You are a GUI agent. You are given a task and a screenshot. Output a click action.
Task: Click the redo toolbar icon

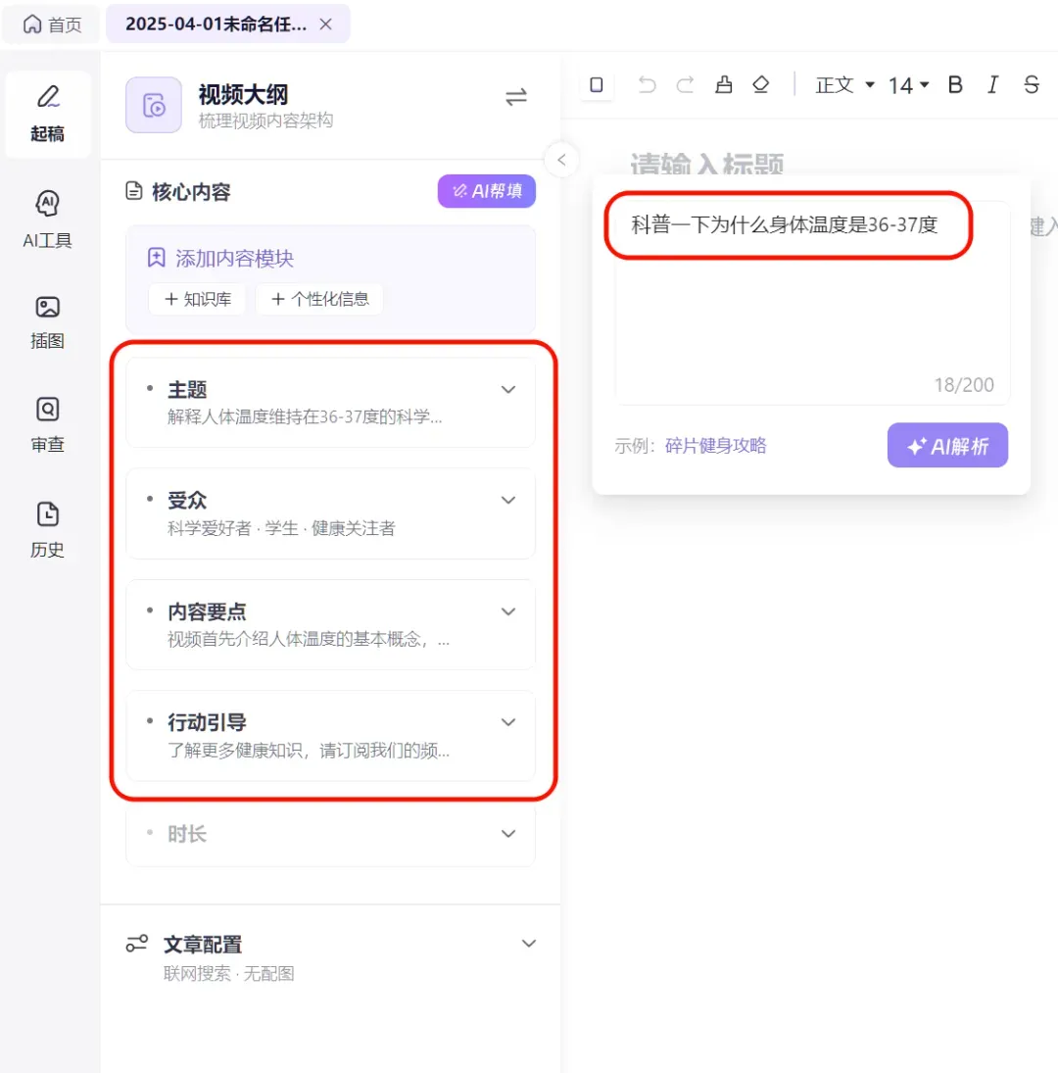point(685,85)
